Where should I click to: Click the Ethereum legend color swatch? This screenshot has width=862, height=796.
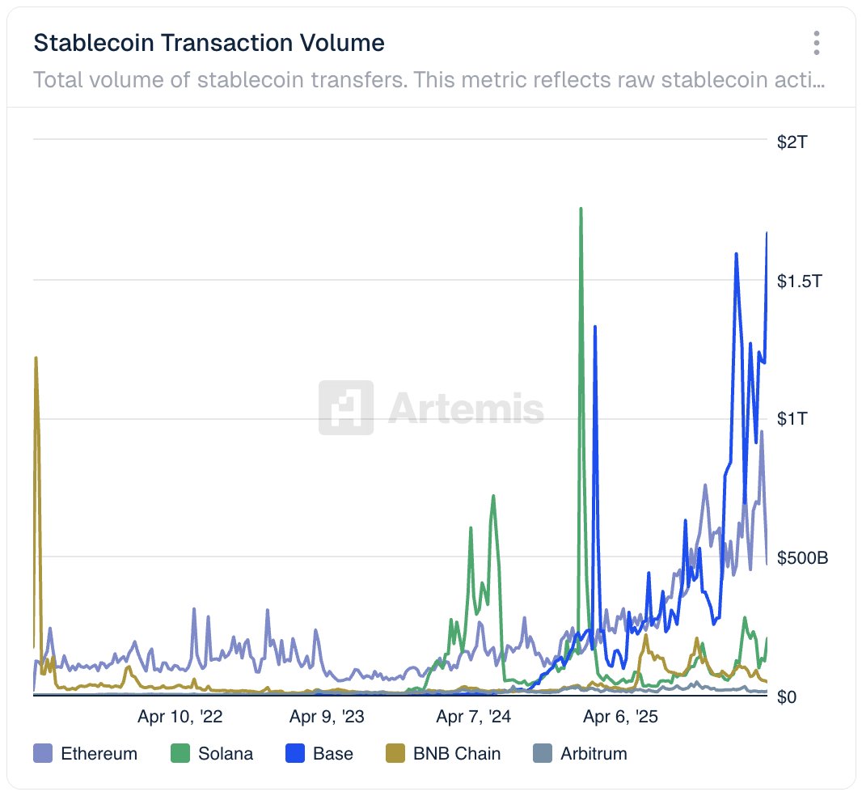click(43, 754)
